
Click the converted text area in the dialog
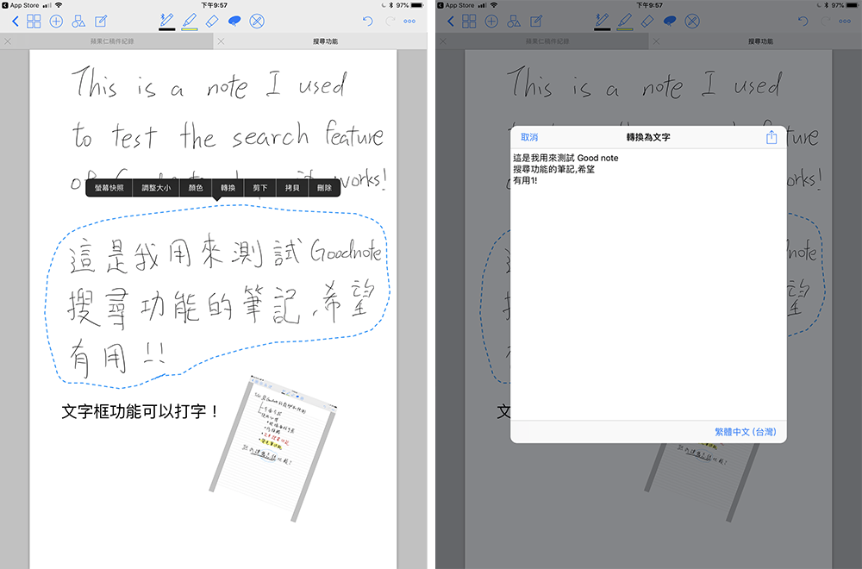[649, 284]
